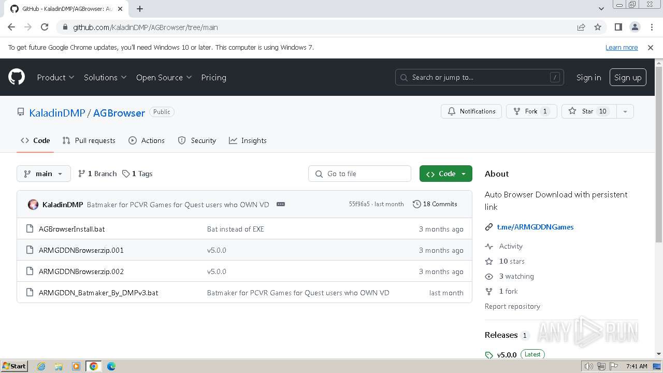This screenshot has width=663, height=373.
Task: Open the AGBrowser repository link
Action: (119, 112)
